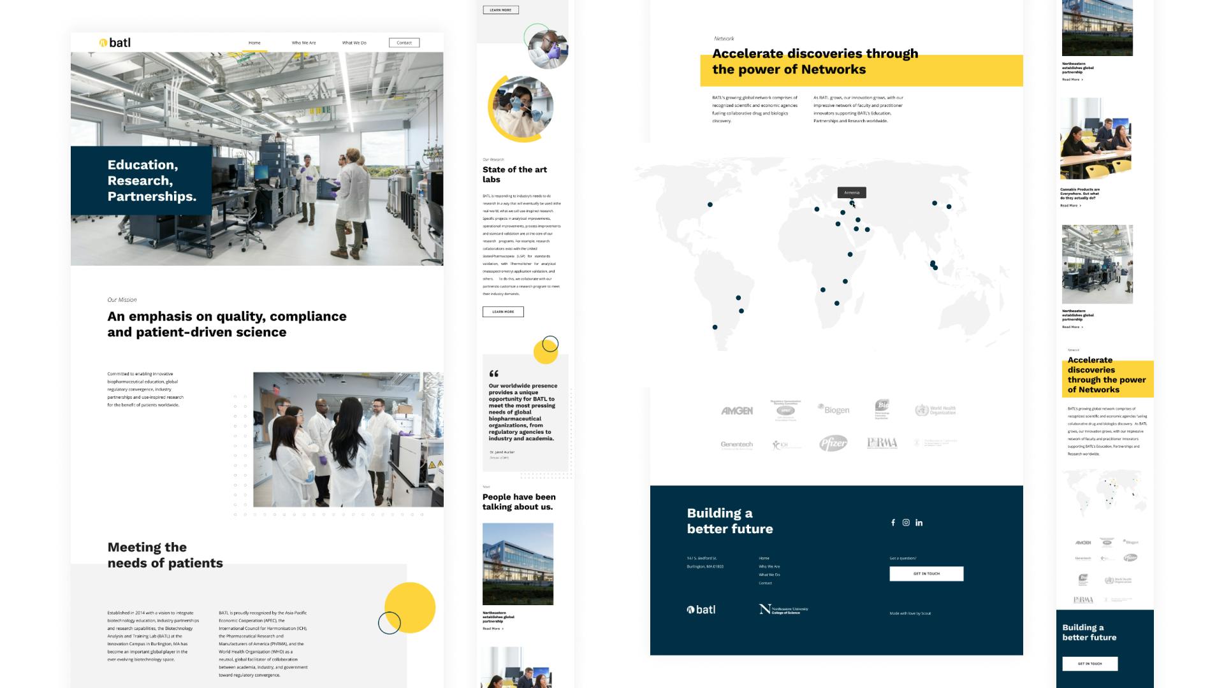Select the Biogen partner logo
Screen dimensions: 1224x688
click(x=834, y=410)
